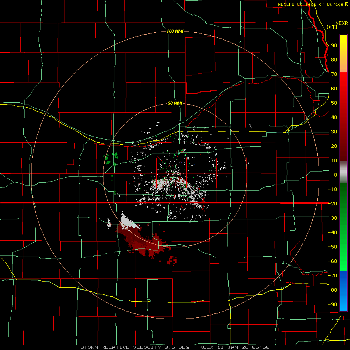Click the 50 value on velocity scale

coord(334,103)
